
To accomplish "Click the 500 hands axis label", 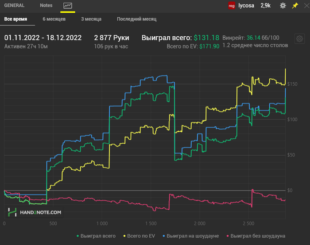I will [53, 223].
